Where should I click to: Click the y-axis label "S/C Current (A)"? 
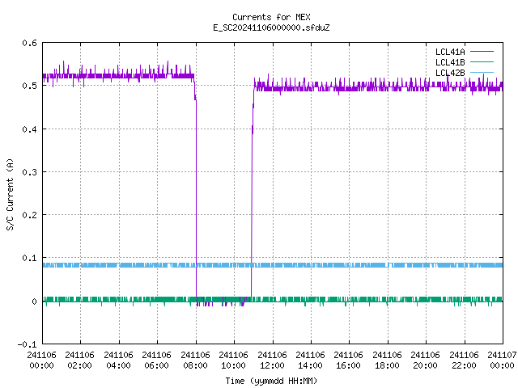[11, 195]
